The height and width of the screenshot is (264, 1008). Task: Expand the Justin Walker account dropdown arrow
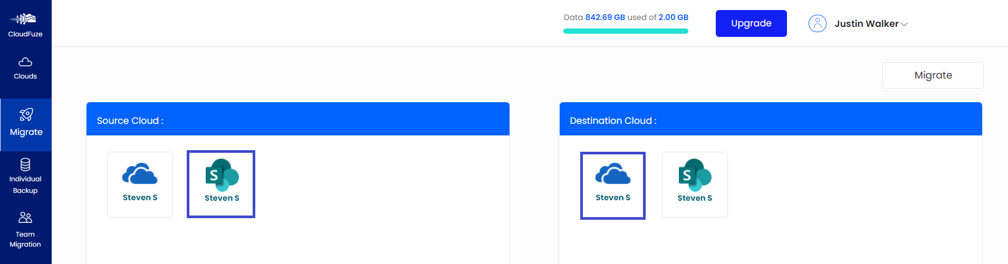tap(904, 24)
